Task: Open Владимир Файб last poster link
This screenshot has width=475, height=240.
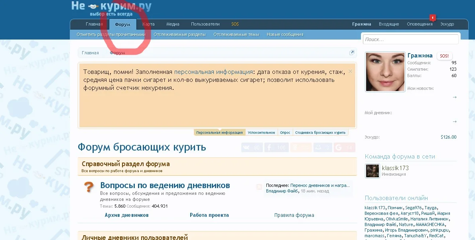Action: (282, 191)
